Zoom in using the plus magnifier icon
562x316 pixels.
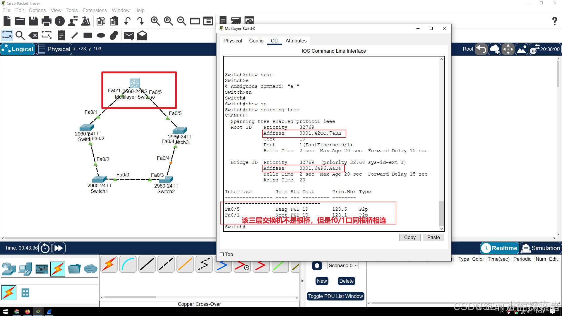[x=155, y=21]
